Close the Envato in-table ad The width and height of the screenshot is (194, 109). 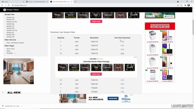136,57
